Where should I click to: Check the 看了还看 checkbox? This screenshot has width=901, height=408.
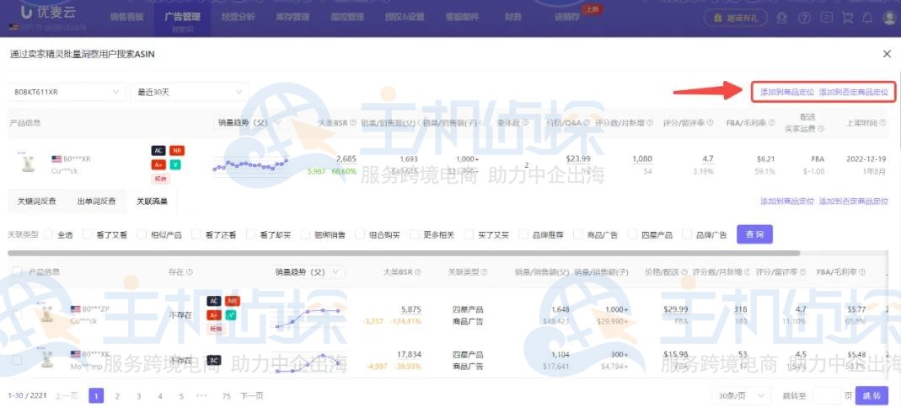[196, 234]
